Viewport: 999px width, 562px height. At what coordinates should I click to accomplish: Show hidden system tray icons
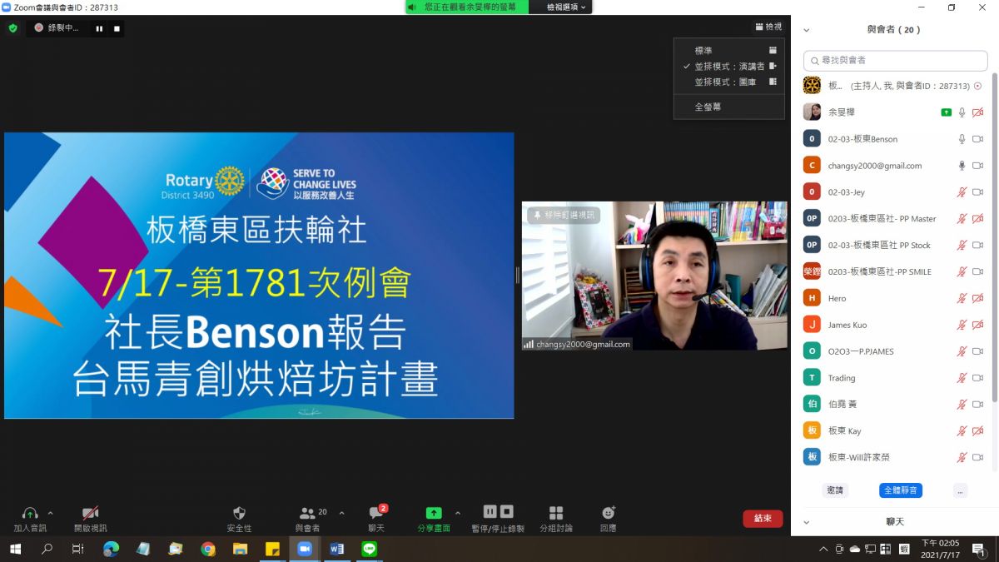[823, 549]
